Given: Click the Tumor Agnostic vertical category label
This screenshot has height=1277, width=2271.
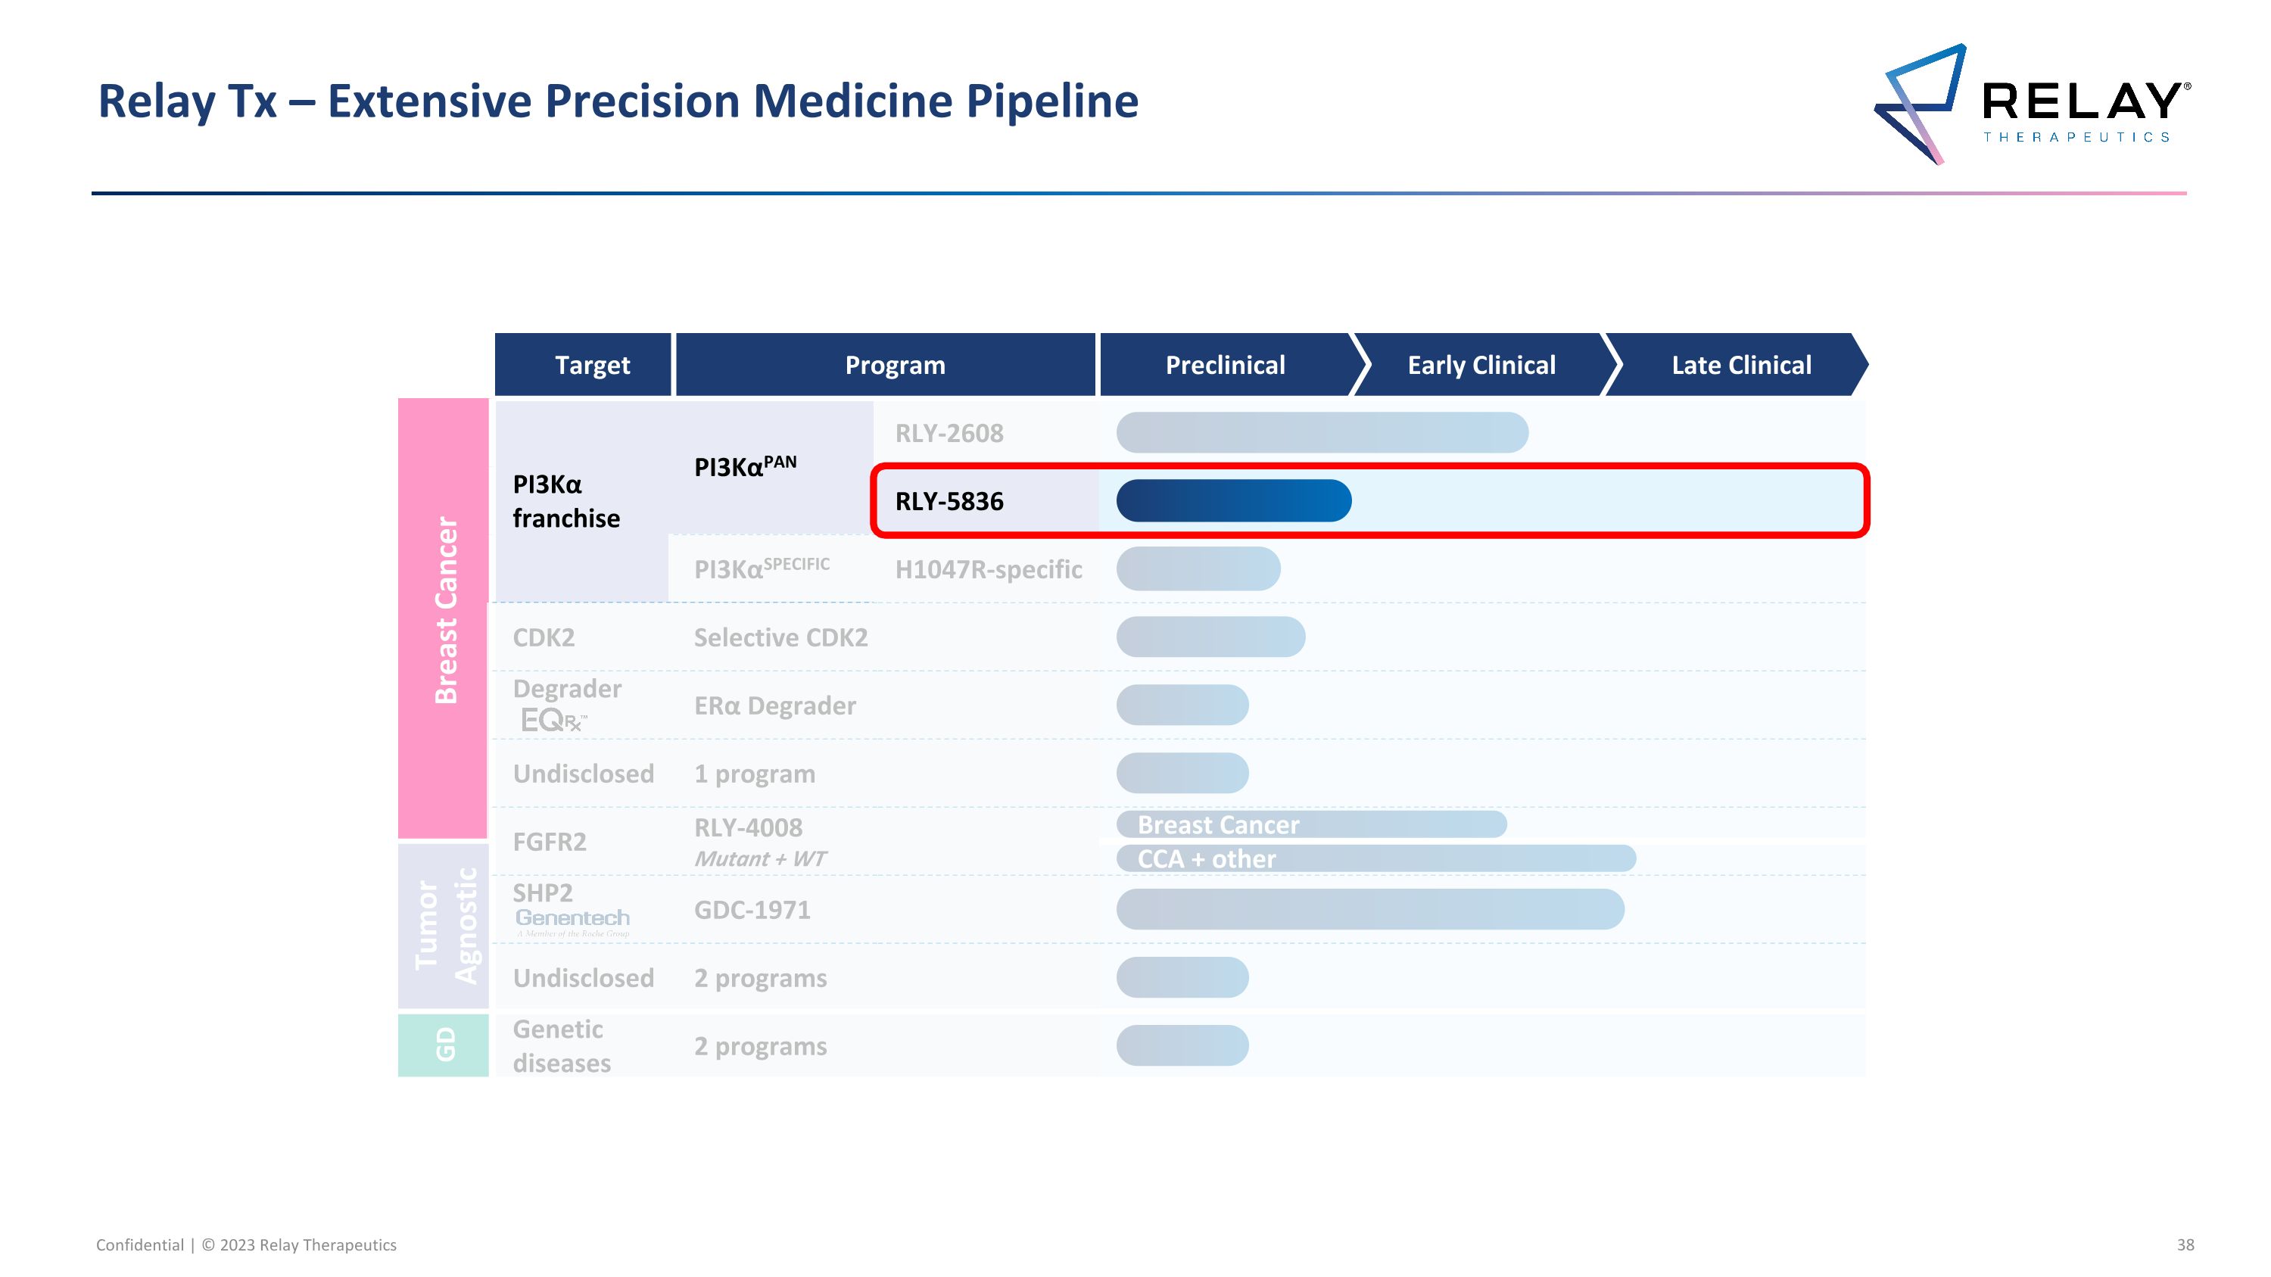Looking at the screenshot, I should [444, 927].
